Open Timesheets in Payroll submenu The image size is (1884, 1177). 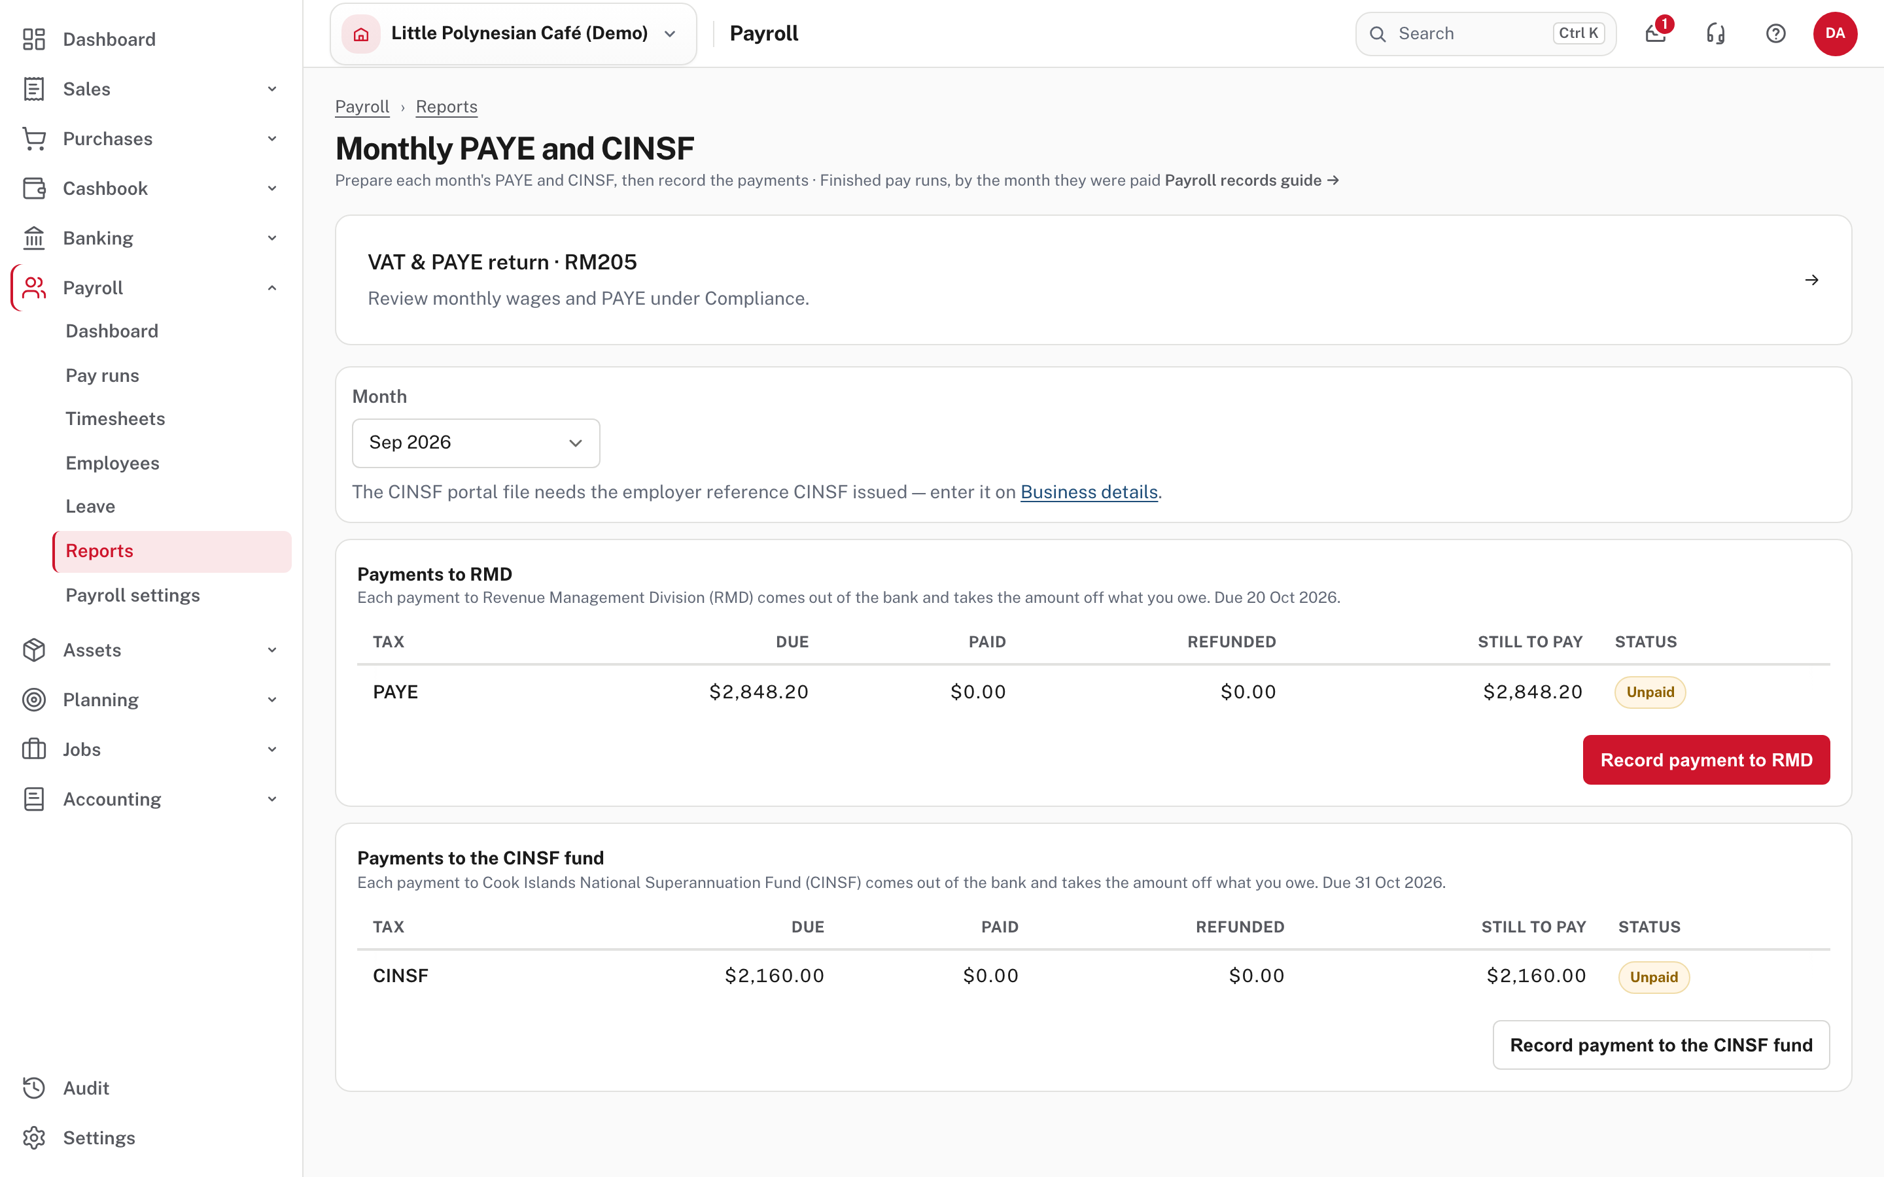tap(115, 418)
